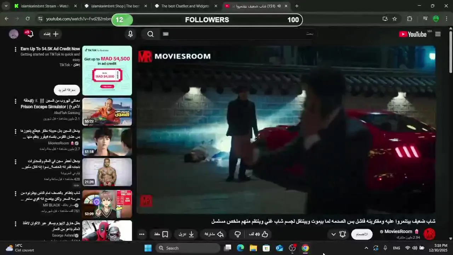453x255 pixels.
Task: Open Prison Escape Simulator video title
Action: (x=50, y=104)
